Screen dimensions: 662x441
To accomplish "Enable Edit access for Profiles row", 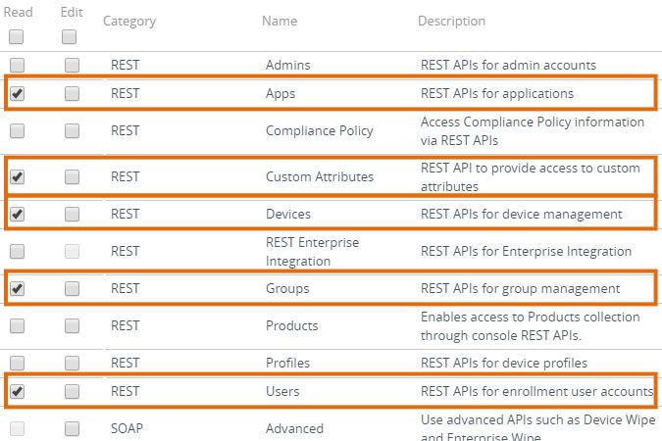I will coord(72,363).
